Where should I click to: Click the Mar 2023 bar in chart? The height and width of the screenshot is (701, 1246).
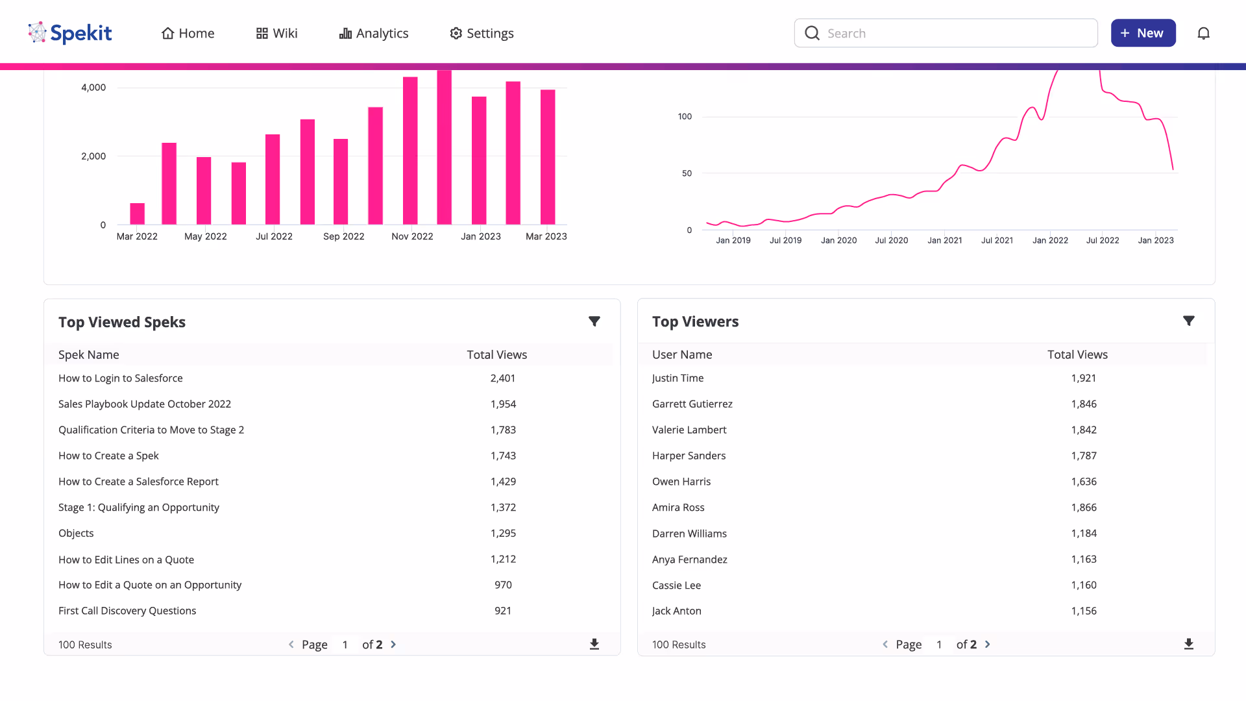click(548, 157)
